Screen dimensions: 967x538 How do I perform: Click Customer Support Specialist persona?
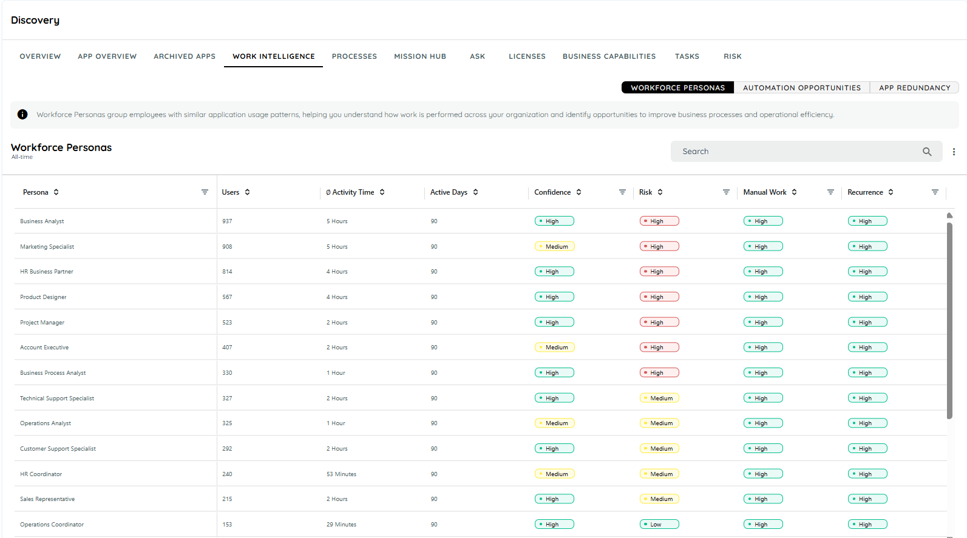(58, 449)
